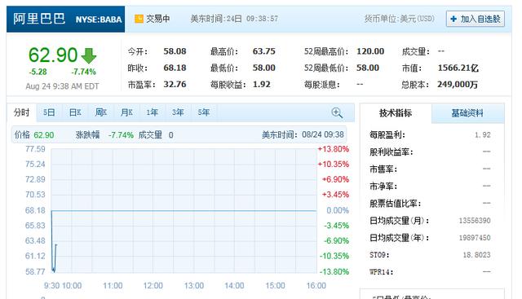Click the green down arrow beside 62.90
Screen dimensions: 522x299
pyautogui.click(x=89, y=55)
